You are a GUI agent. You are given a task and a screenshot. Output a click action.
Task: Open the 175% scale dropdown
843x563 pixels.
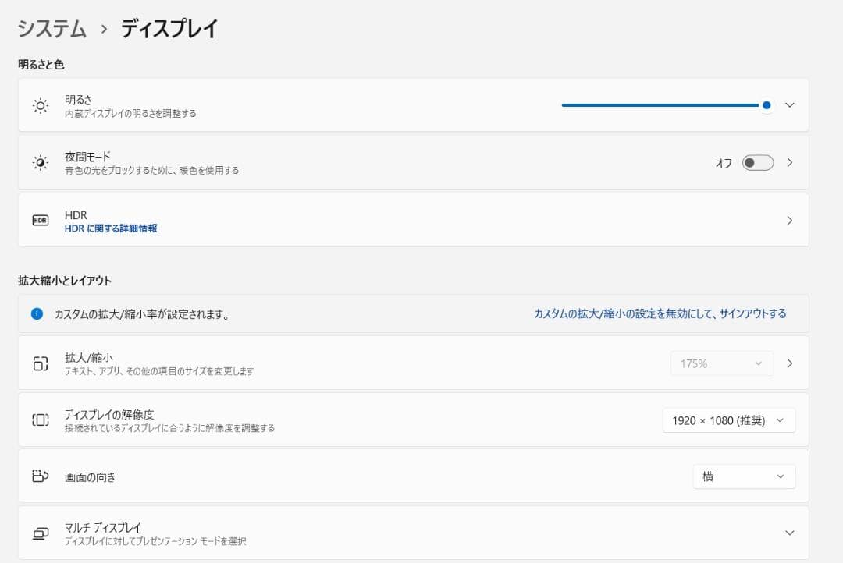click(721, 363)
